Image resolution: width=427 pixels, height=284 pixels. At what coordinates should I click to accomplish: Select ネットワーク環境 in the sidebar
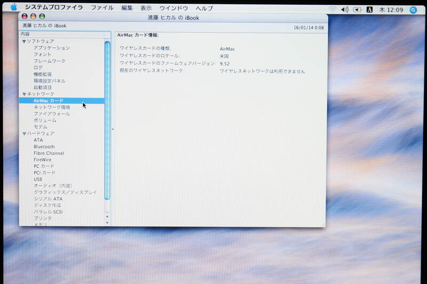(x=52, y=107)
